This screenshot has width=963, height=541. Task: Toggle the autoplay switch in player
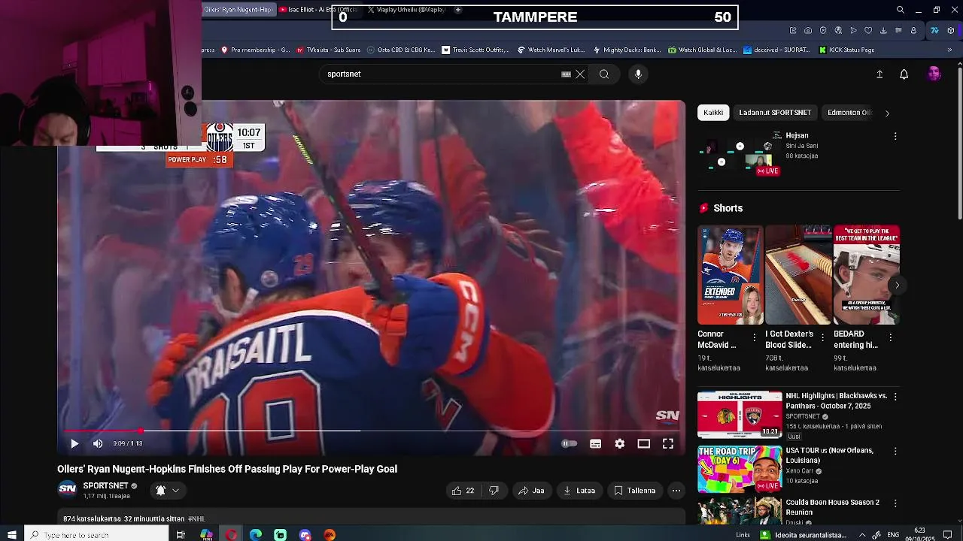570,444
